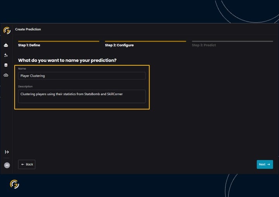
Task: Click the 'Name' field label
Action: coord(22,69)
